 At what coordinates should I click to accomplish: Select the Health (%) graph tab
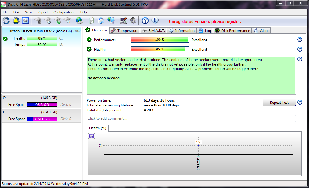pos(98,128)
